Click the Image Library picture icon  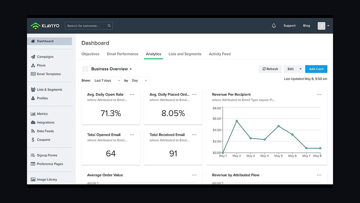click(33, 180)
